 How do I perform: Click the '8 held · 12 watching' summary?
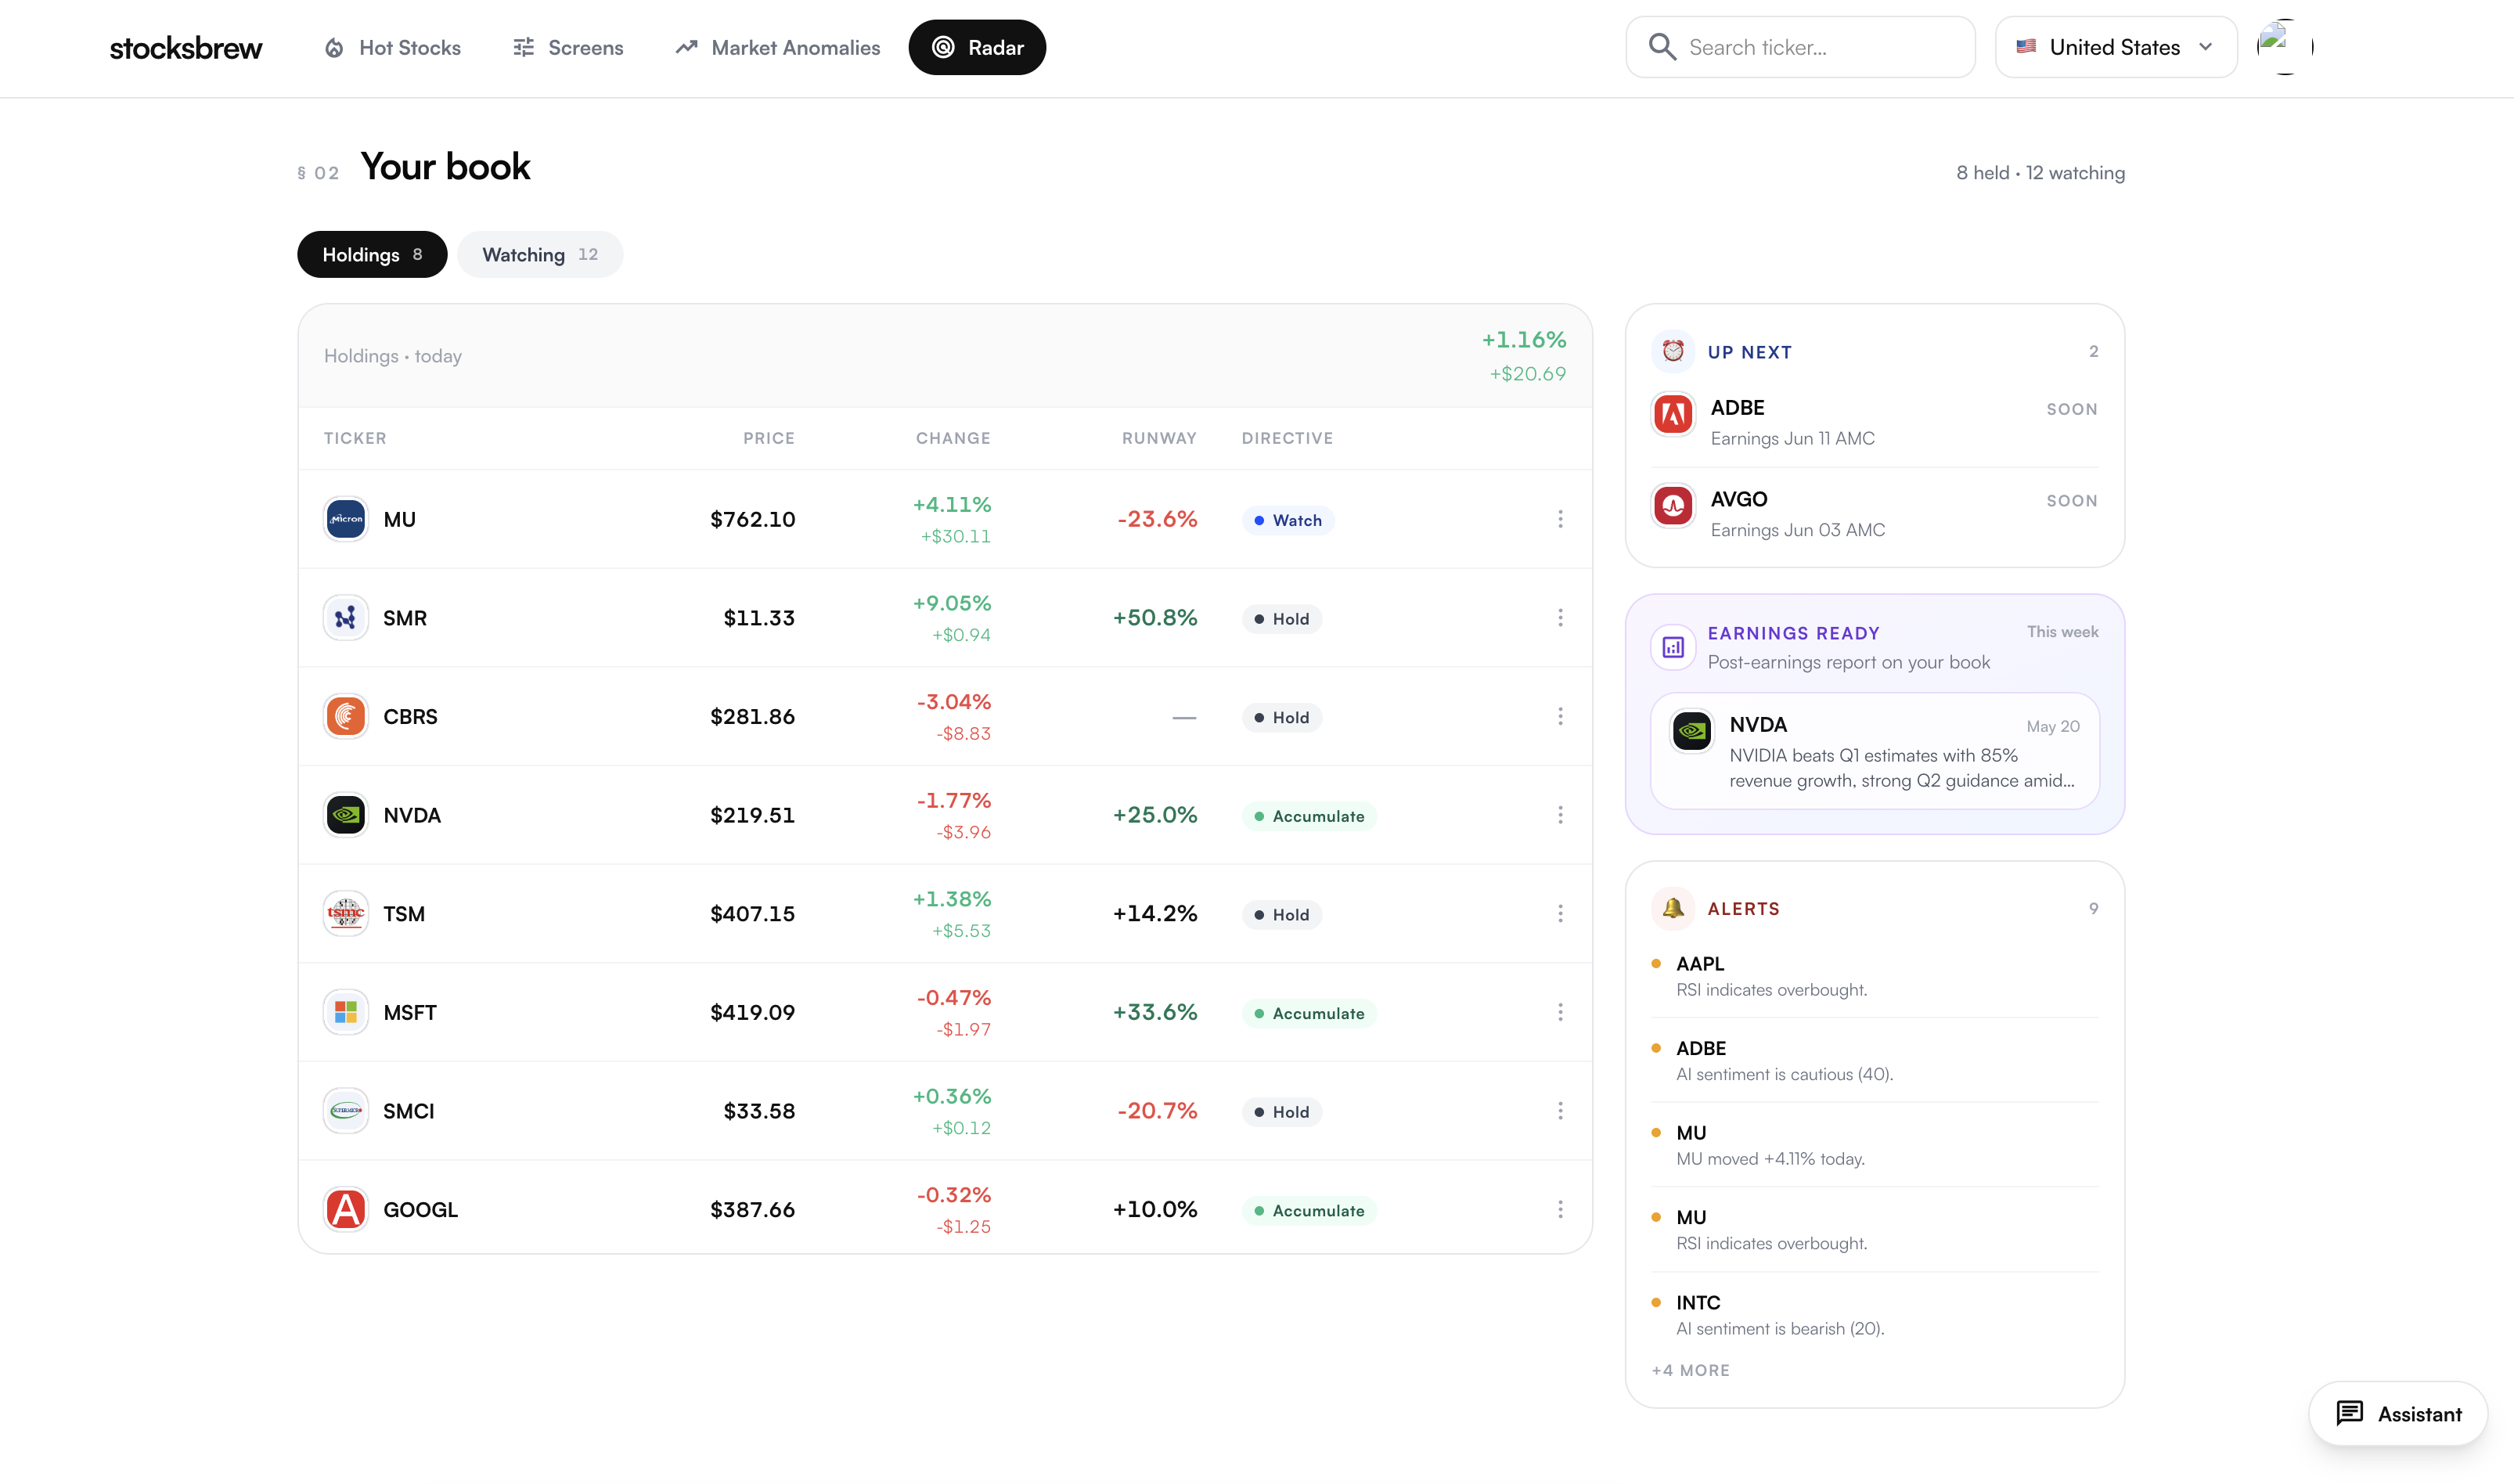tap(2041, 173)
